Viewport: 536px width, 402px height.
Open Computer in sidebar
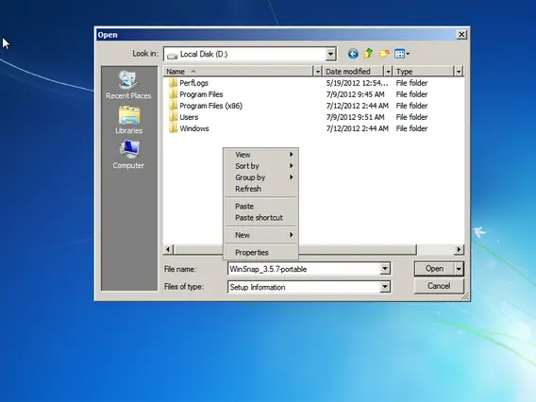(x=128, y=155)
